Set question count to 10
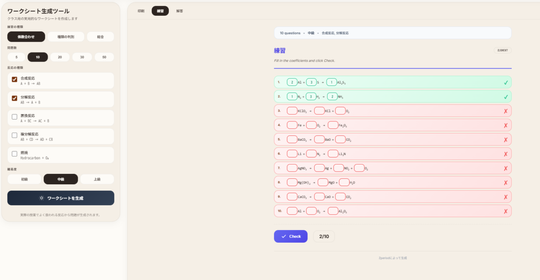The width and height of the screenshot is (540, 280). pyautogui.click(x=38, y=57)
